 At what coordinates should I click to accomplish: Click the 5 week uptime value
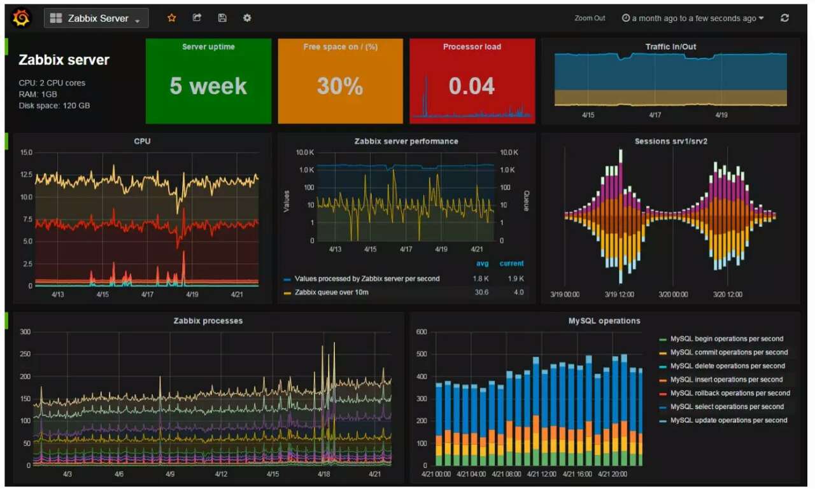[208, 86]
